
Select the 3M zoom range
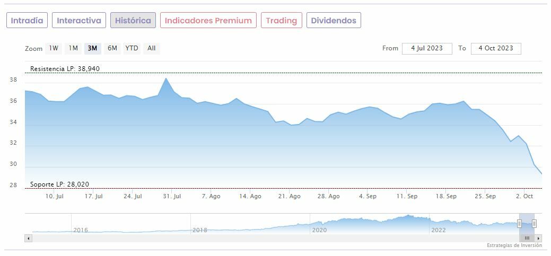pos(92,48)
